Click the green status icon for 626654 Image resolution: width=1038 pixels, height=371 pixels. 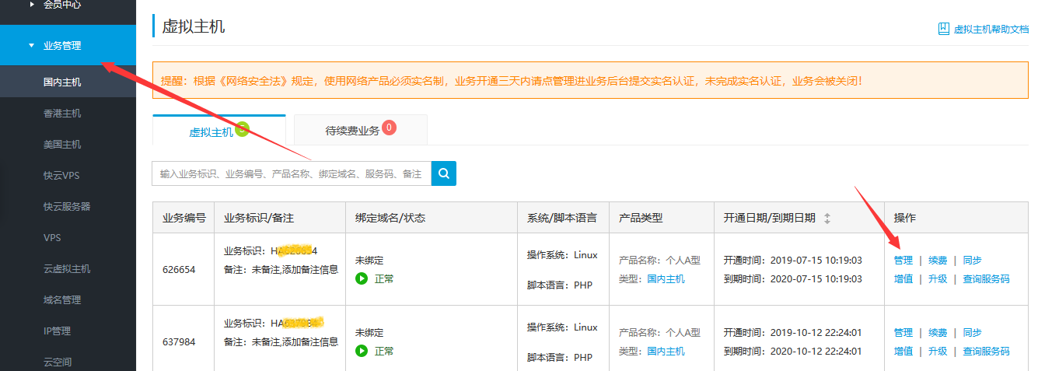click(x=362, y=278)
